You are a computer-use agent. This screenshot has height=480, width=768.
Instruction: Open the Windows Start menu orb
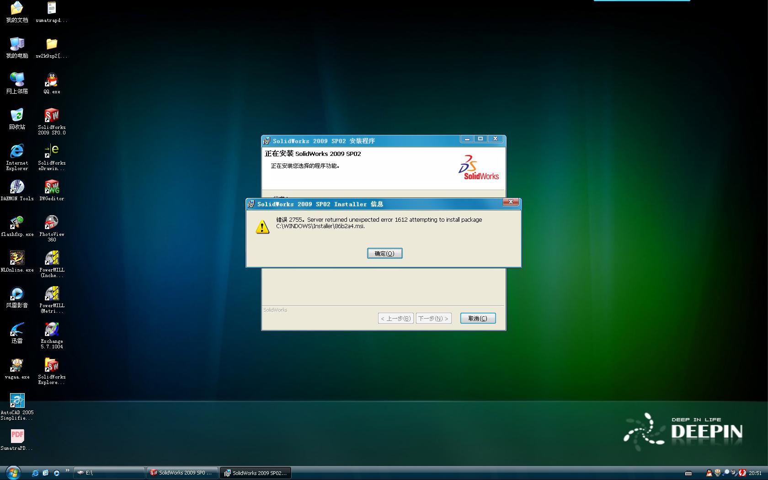pyautogui.click(x=12, y=472)
